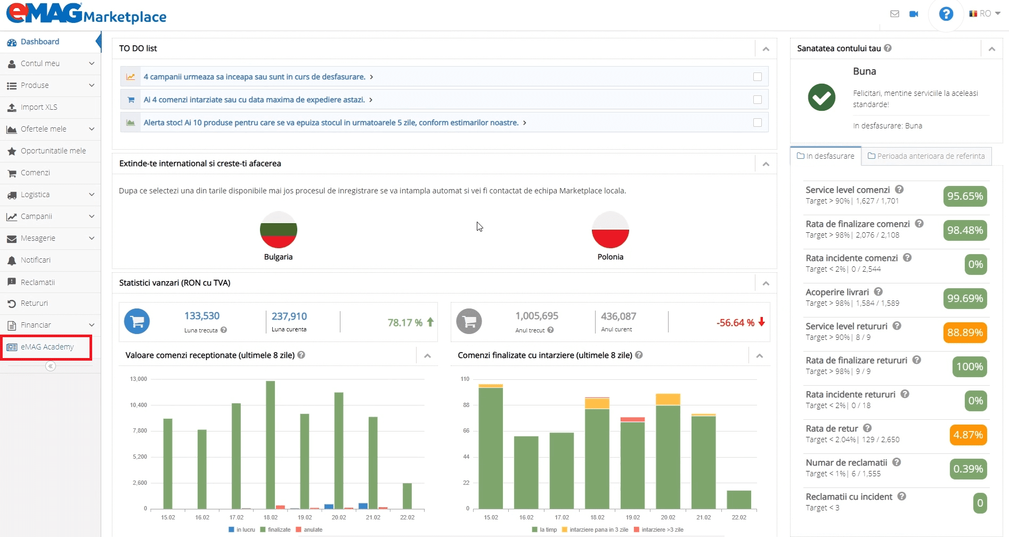Tick the comenzi intarziate task checkbox
The height and width of the screenshot is (537, 1009).
(x=758, y=100)
